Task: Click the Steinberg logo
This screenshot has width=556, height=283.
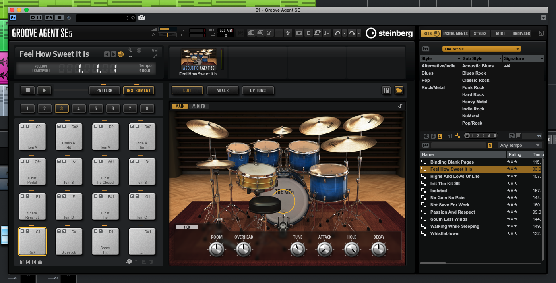Action: pyautogui.click(x=389, y=33)
